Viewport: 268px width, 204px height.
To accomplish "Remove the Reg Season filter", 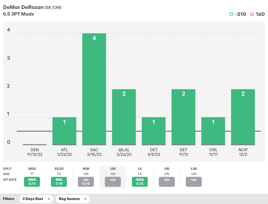I will pyautogui.click(x=85, y=199).
